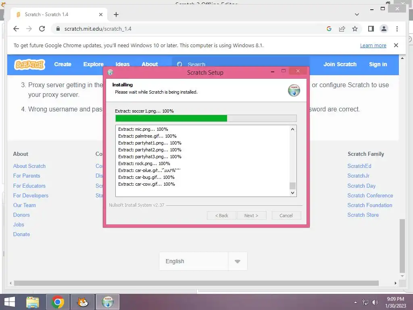Select 'Extract: rock.png... 100%' log line
The height and width of the screenshot is (310, 413).
coord(144,163)
